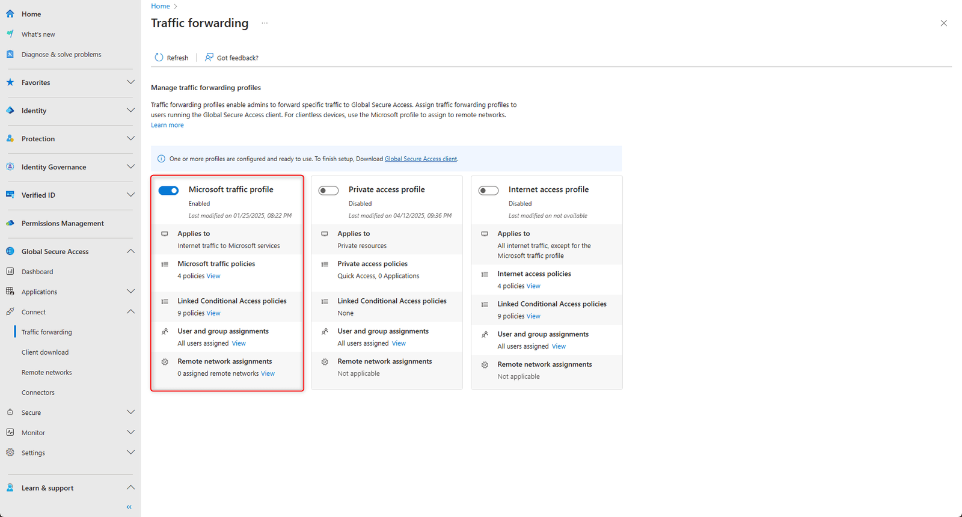Click the Internet access User and group assignments icon

coord(485,335)
